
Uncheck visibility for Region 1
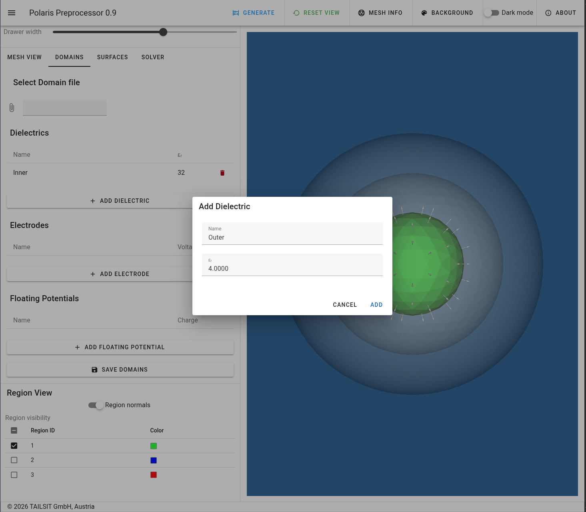pyautogui.click(x=14, y=446)
